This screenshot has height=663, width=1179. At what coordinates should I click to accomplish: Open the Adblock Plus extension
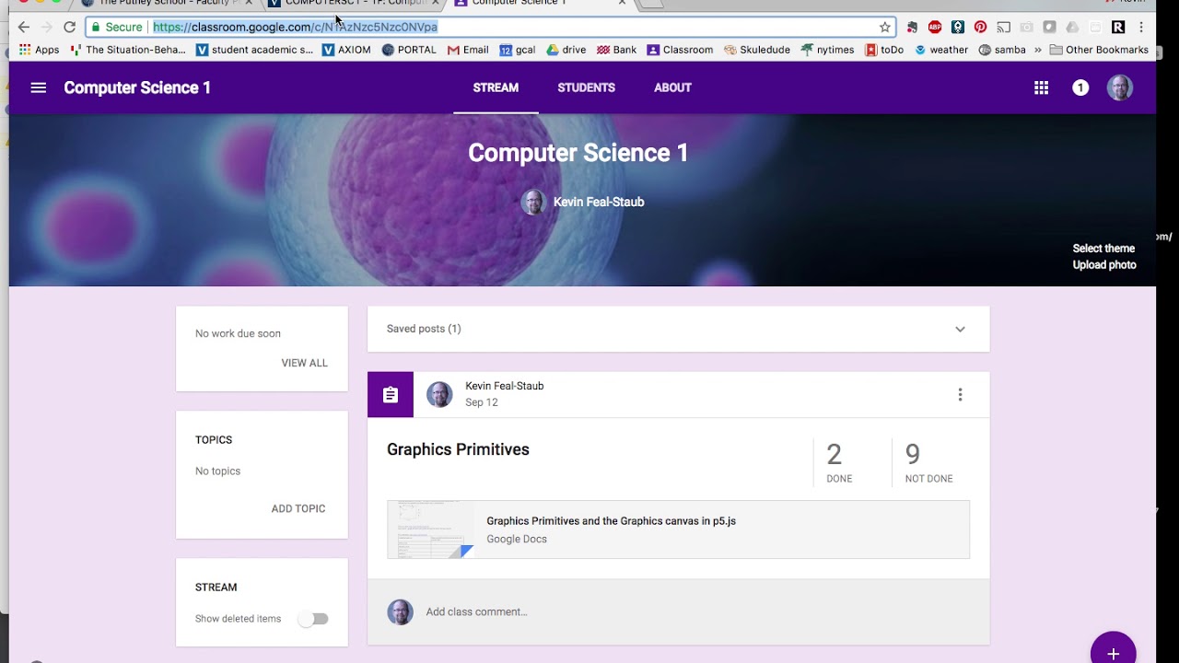[x=935, y=27]
